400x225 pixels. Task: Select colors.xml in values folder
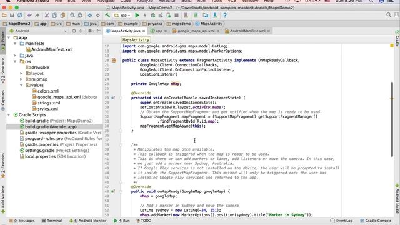[x=46, y=91]
